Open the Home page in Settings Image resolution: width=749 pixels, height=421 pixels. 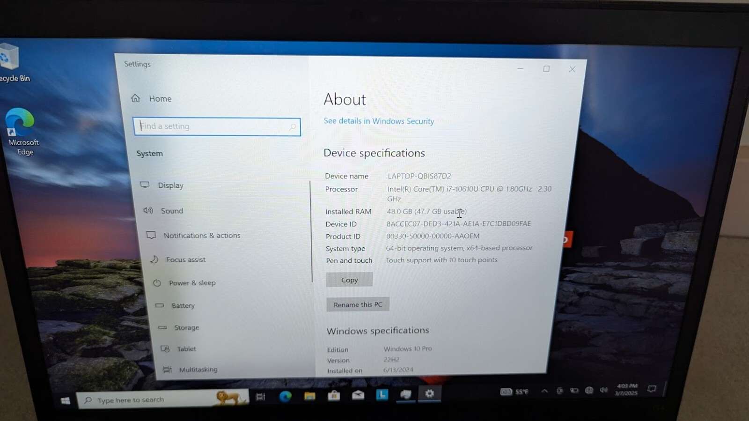pos(151,98)
